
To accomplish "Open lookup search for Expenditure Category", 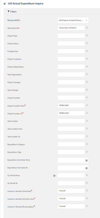I will point(87,144).
